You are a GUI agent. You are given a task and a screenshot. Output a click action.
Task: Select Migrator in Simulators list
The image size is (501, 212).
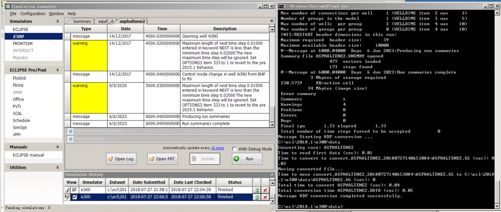point(21,58)
